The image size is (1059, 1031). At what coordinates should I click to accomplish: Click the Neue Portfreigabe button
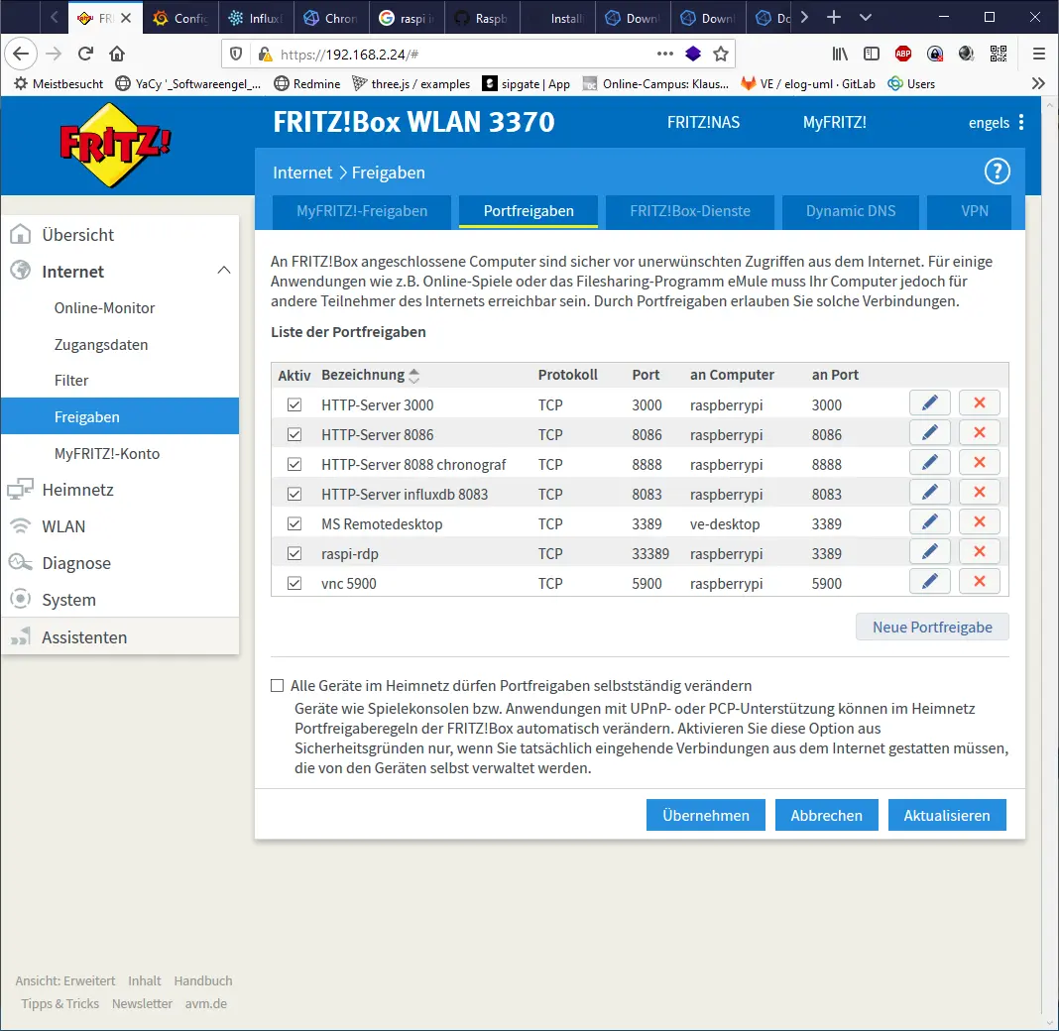pyautogui.click(x=931, y=627)
